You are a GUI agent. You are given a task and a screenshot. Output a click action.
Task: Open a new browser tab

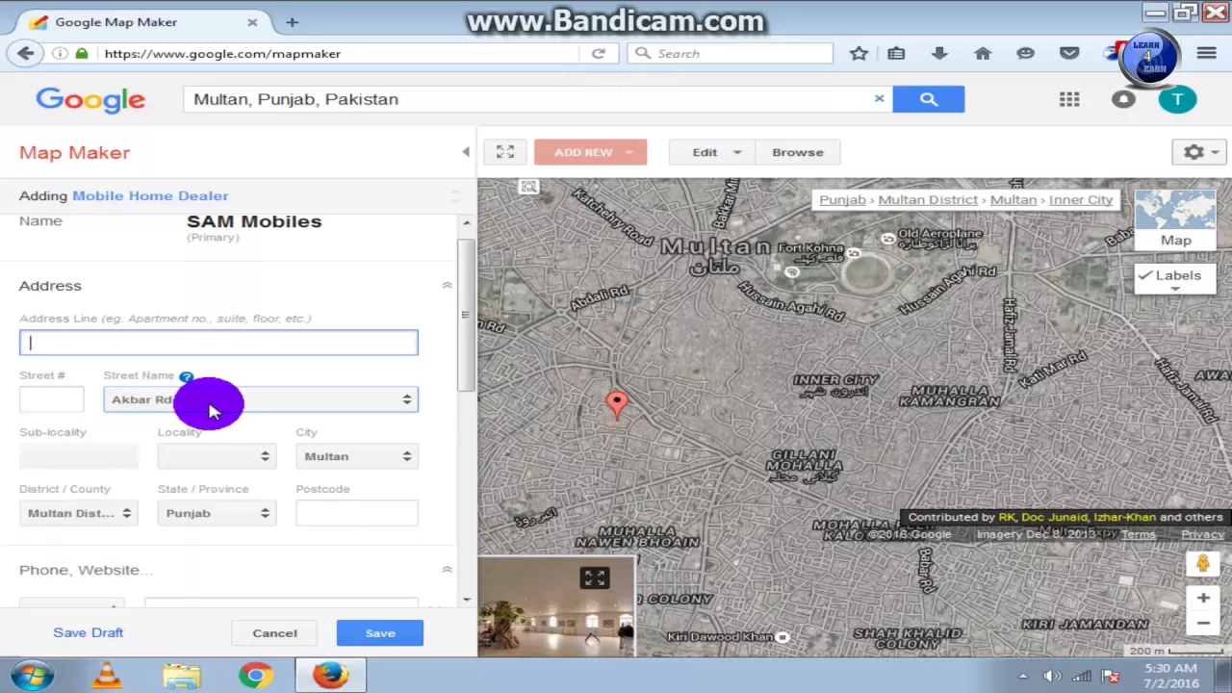[292, 21]
